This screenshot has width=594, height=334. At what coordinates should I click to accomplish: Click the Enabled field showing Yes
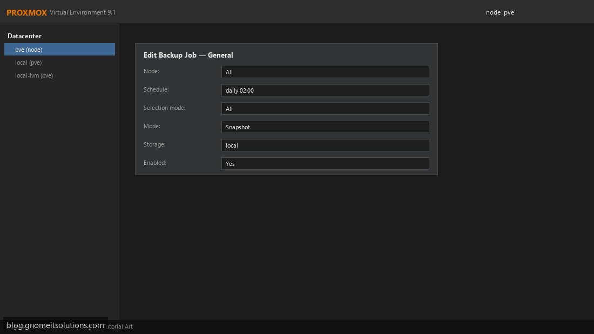325,164
